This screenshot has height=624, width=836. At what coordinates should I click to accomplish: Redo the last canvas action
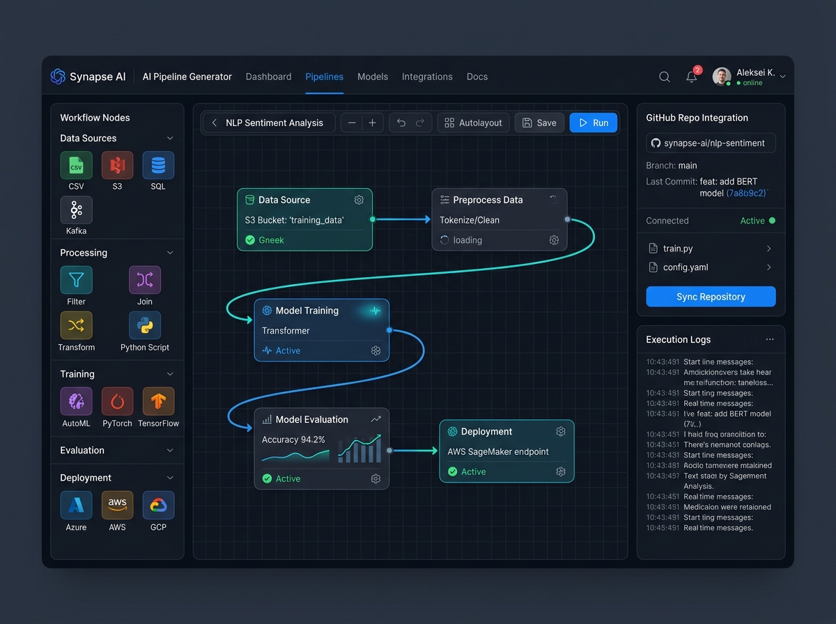[419, 123]
